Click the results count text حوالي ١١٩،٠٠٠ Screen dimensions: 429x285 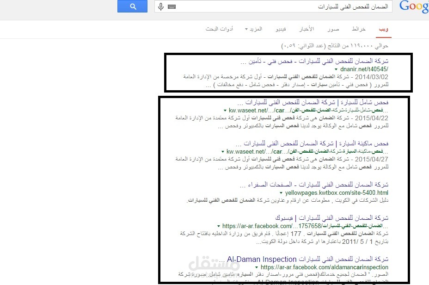click(x=335, y=46)
